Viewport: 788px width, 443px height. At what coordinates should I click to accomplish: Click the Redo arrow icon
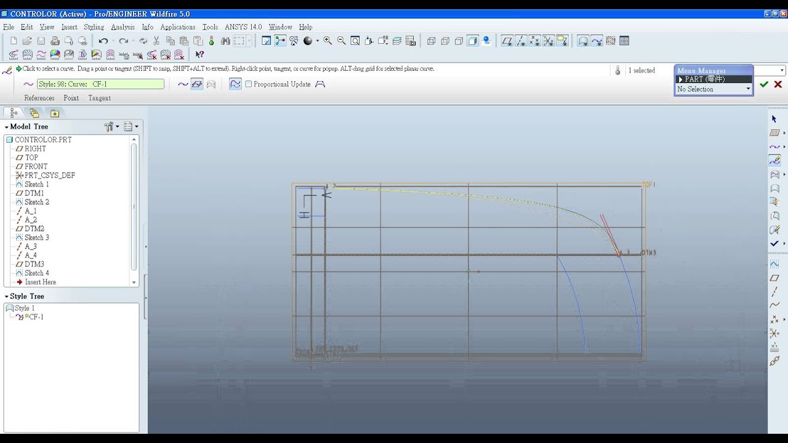point(123,41)
